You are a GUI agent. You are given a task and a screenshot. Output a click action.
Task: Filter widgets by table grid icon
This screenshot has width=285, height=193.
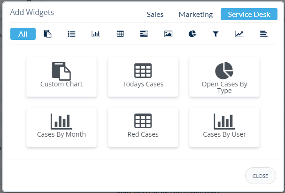[120, 34]
